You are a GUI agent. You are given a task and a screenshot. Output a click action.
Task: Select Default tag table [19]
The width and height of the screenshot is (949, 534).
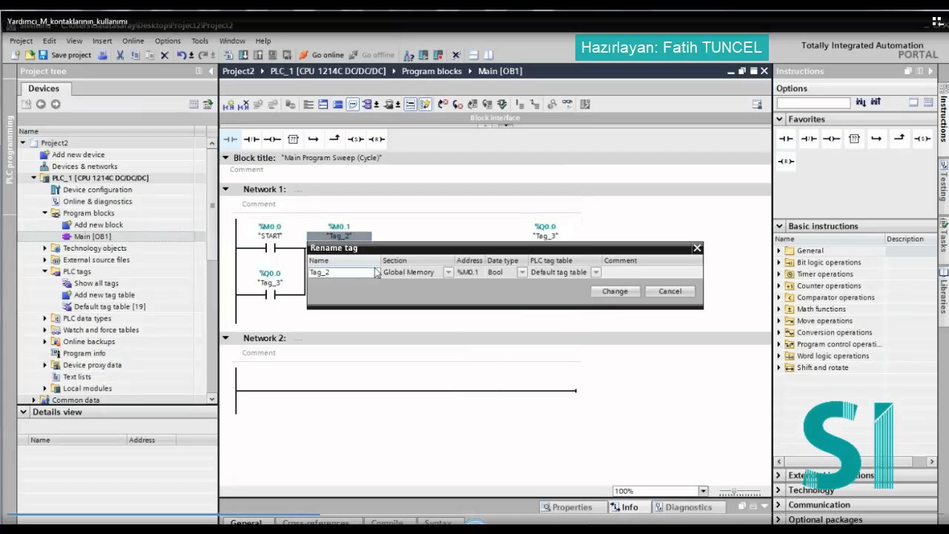(x=109, y=306)
